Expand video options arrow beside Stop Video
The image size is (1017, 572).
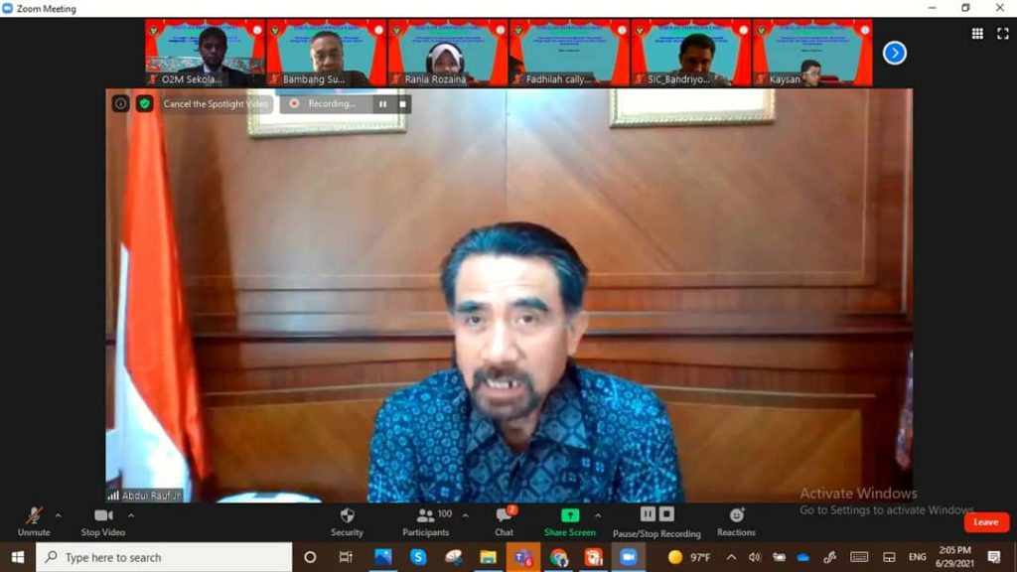pyautogui.click(x=131, y=515)
